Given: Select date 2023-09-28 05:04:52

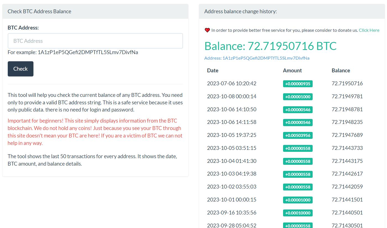Looking at the screenshot, I should coord(232,225).
